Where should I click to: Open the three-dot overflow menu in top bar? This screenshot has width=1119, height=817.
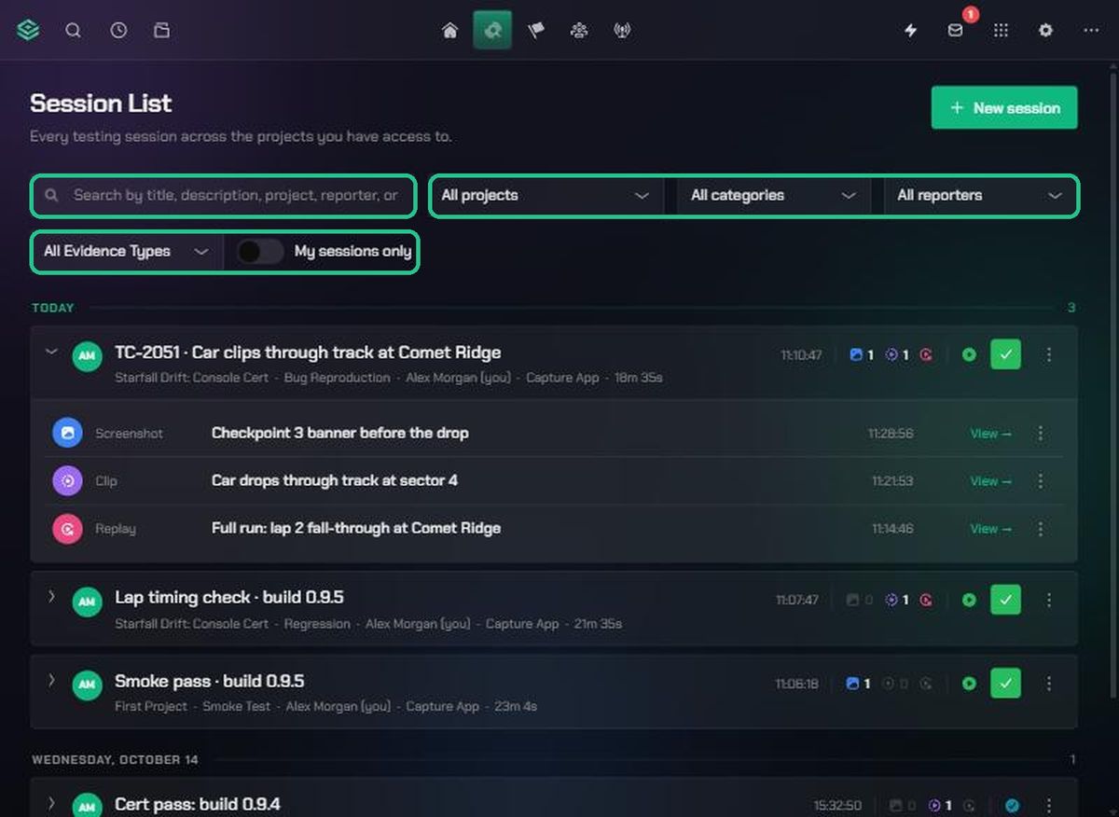tap(1091, 30)
